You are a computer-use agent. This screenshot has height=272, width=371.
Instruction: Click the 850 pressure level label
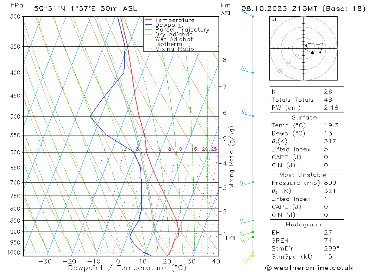15,221
